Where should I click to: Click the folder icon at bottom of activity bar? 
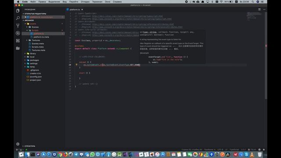[x=18, y=48]
